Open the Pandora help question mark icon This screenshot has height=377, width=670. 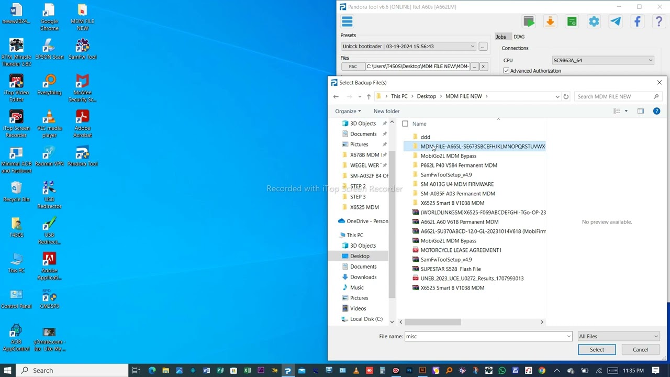point(659,21)
